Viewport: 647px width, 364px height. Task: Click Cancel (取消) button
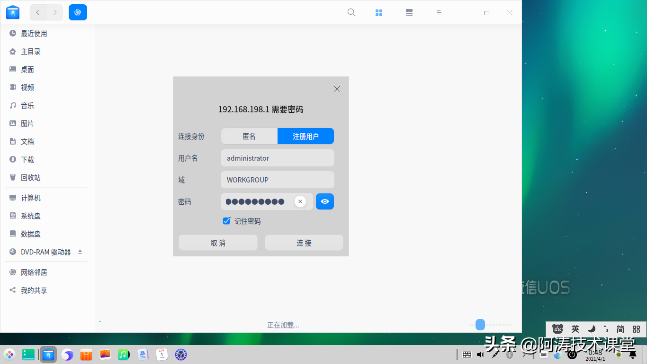click(x=218, y=243)
